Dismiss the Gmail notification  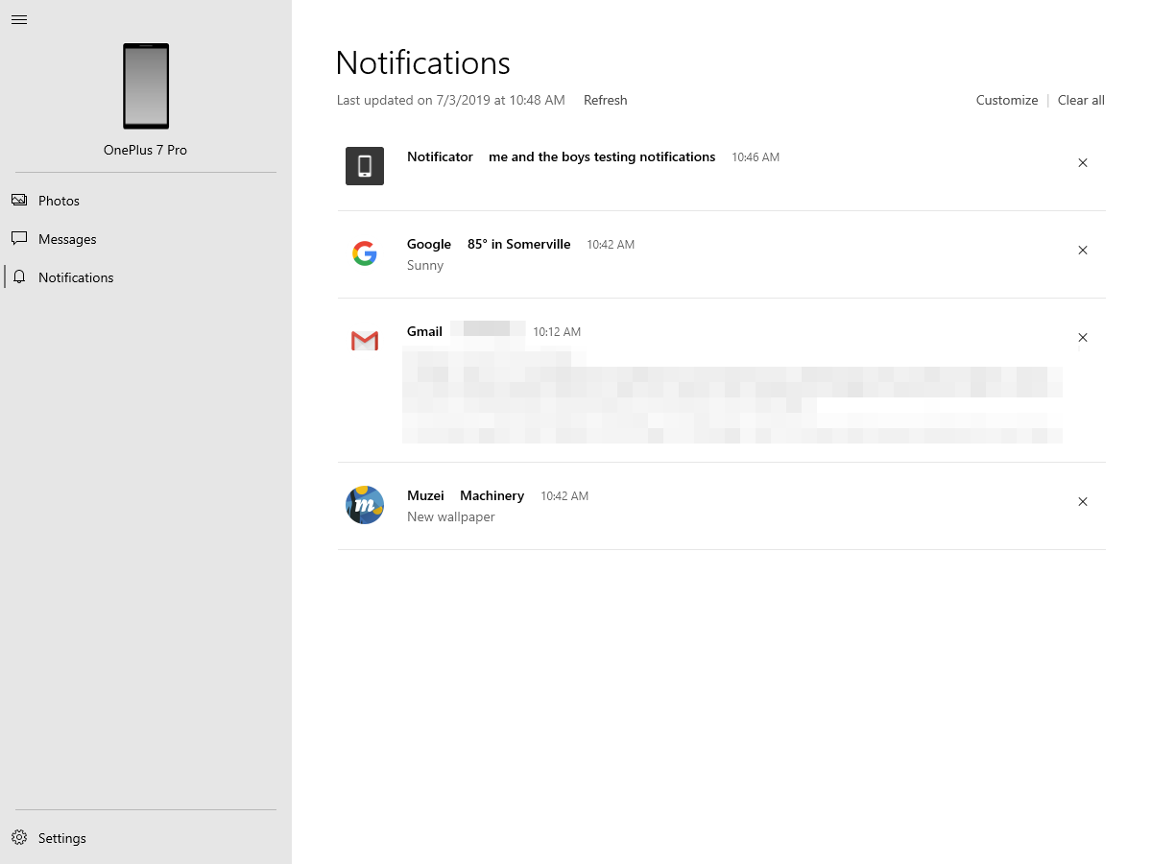pyautogui.click(x=1083, y=338)
